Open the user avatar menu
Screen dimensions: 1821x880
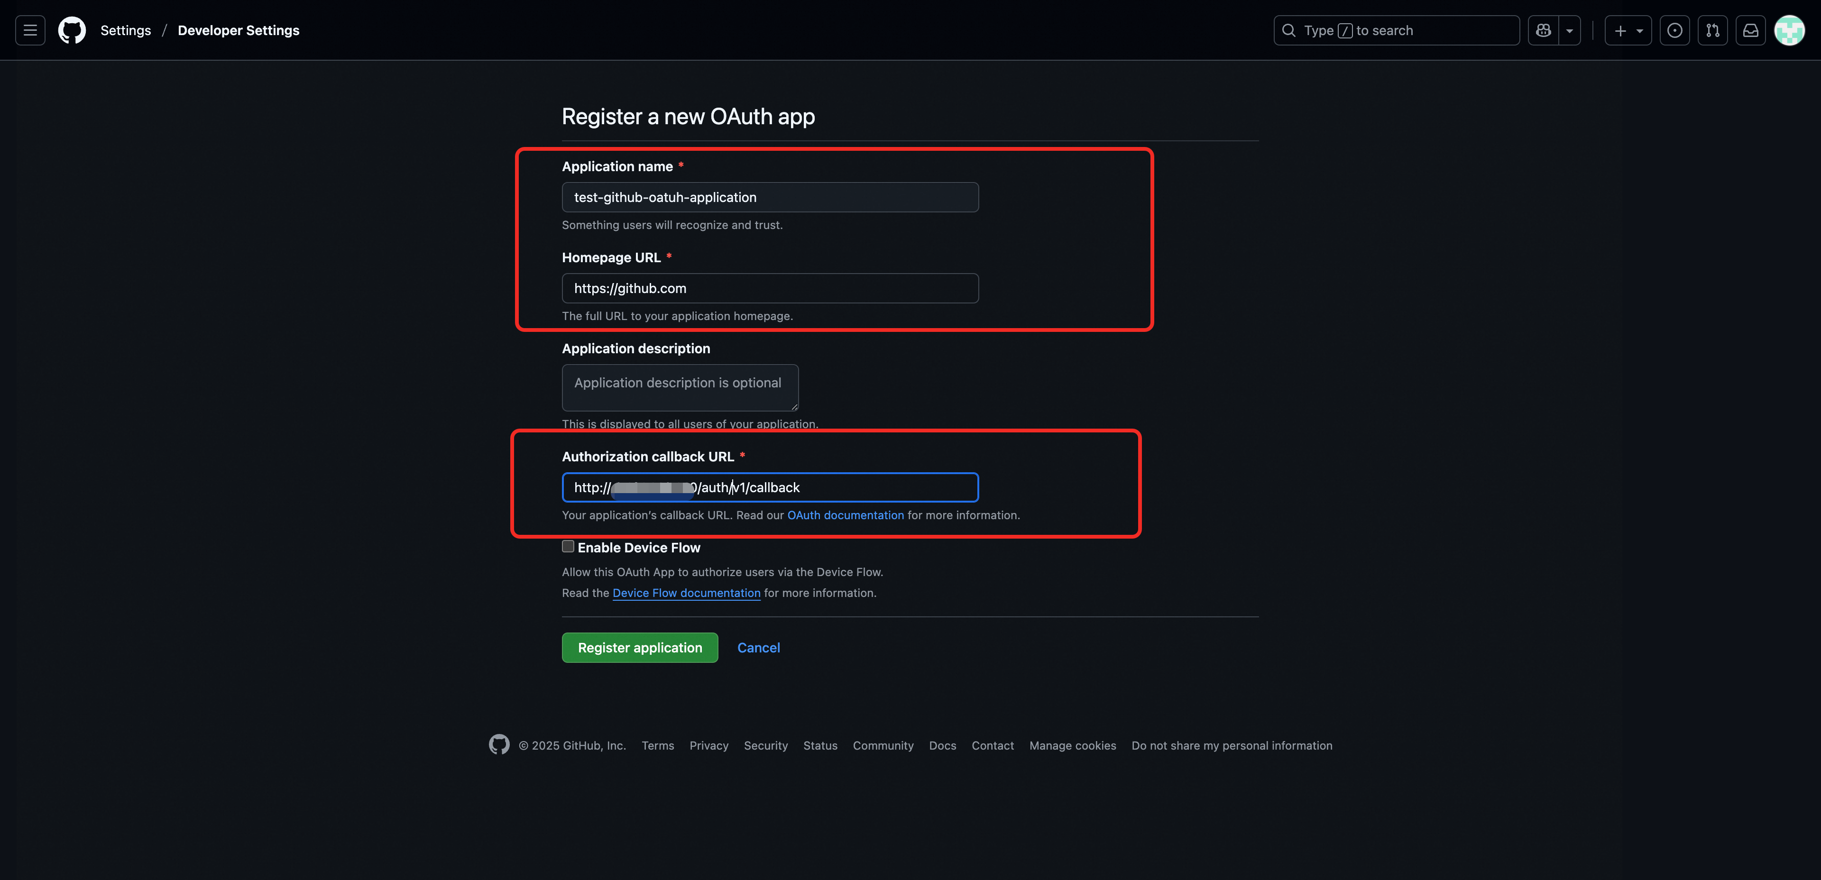[x=1789, y=30]
